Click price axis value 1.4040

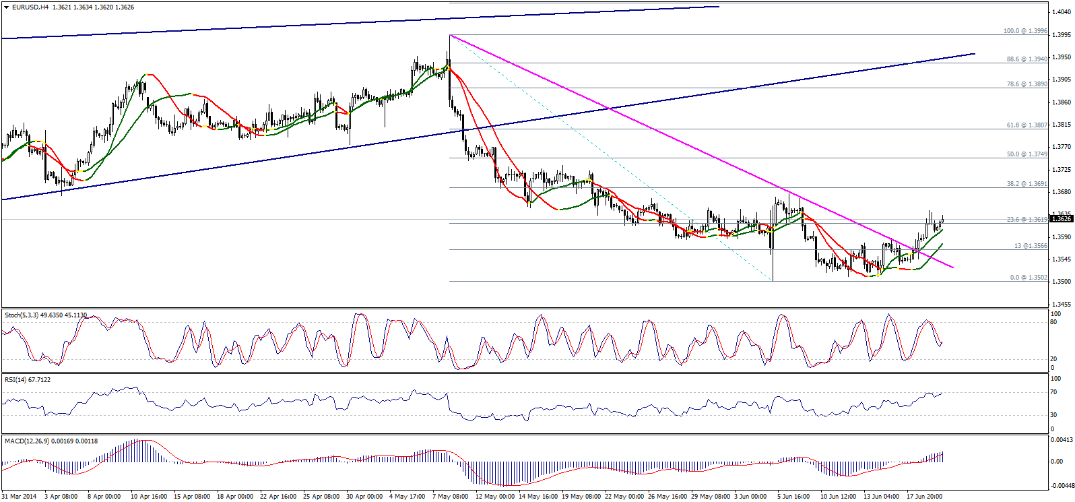pos(1062,12)
